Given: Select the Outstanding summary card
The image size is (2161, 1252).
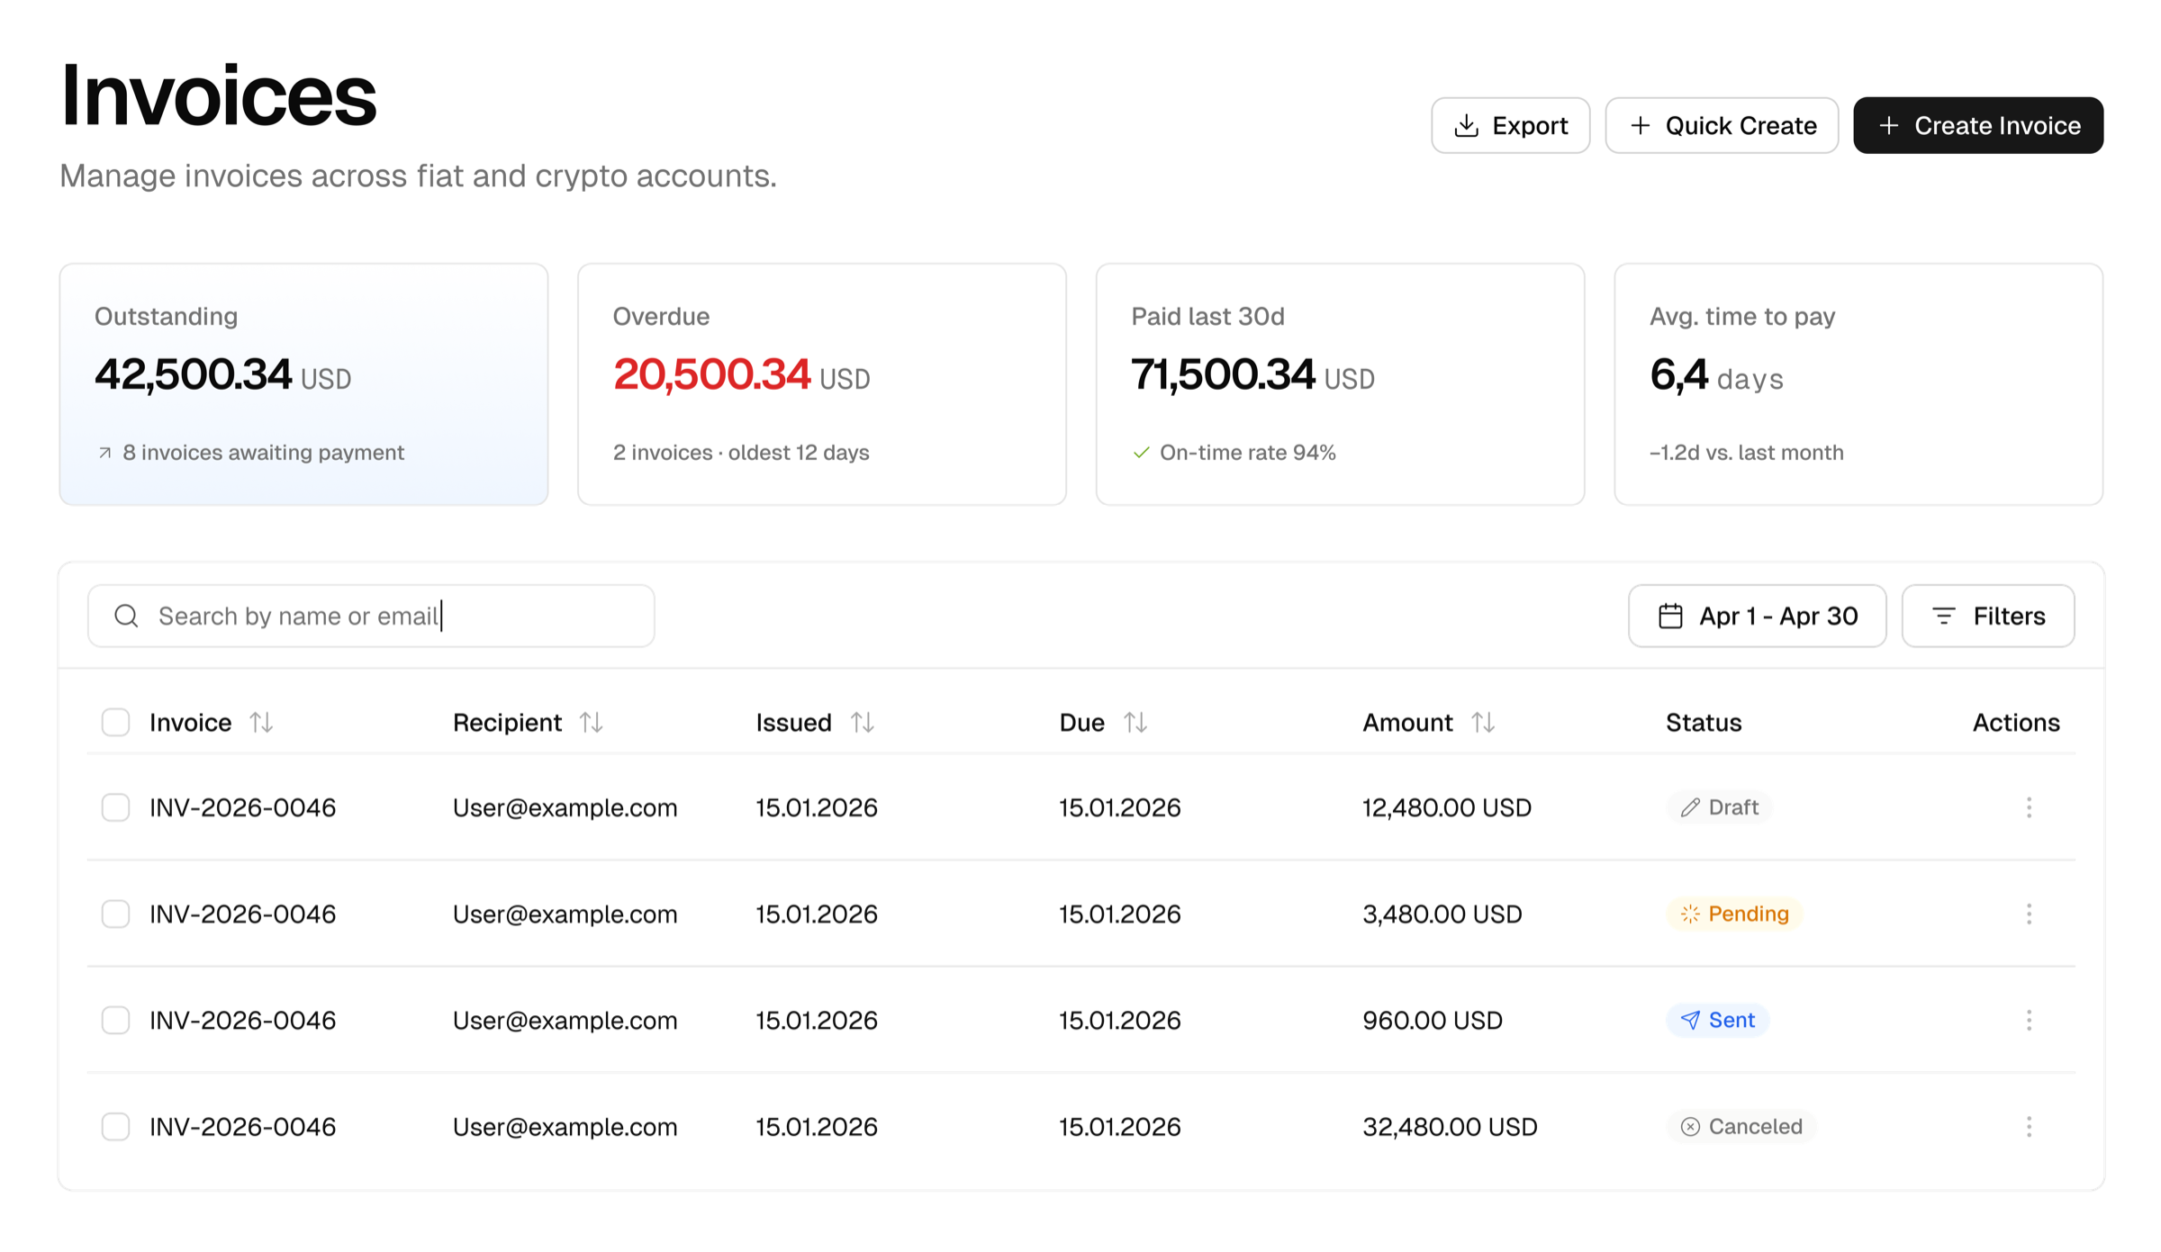Looking at the screenshot, I should [x=303, y=384].
